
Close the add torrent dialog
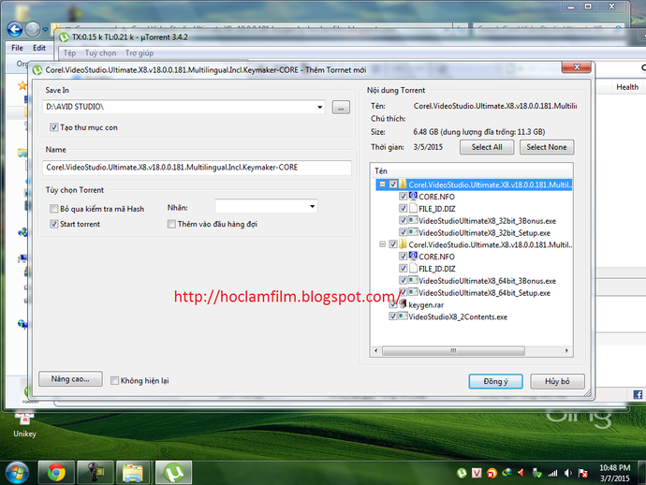pyautogui.click(x=577, y=66)
